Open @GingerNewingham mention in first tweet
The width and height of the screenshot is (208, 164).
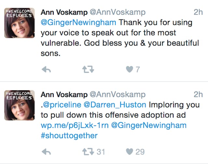click(78, 23)
